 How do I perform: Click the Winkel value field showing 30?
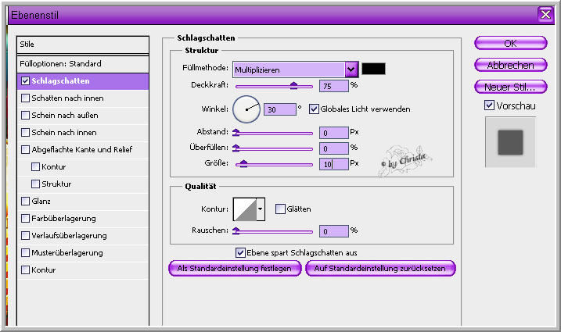point(280,109)
